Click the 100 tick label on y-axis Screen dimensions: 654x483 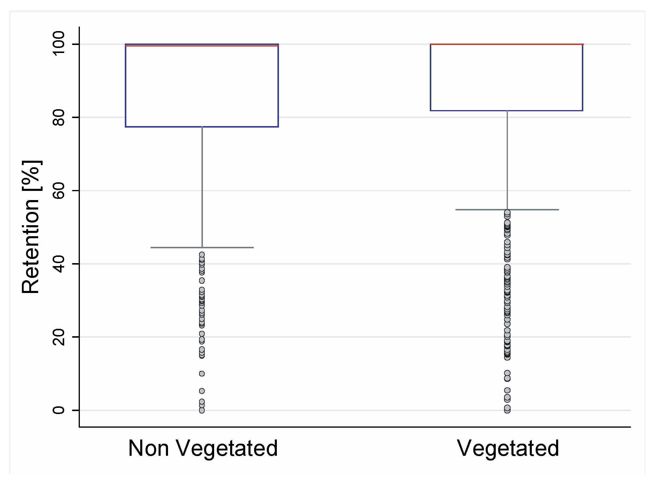[59, 43]
